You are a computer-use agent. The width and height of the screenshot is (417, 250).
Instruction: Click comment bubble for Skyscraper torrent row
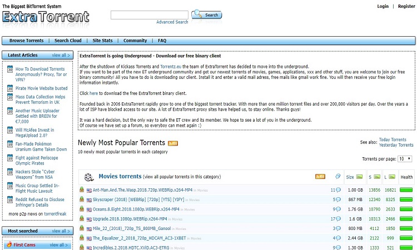point(338,199)
